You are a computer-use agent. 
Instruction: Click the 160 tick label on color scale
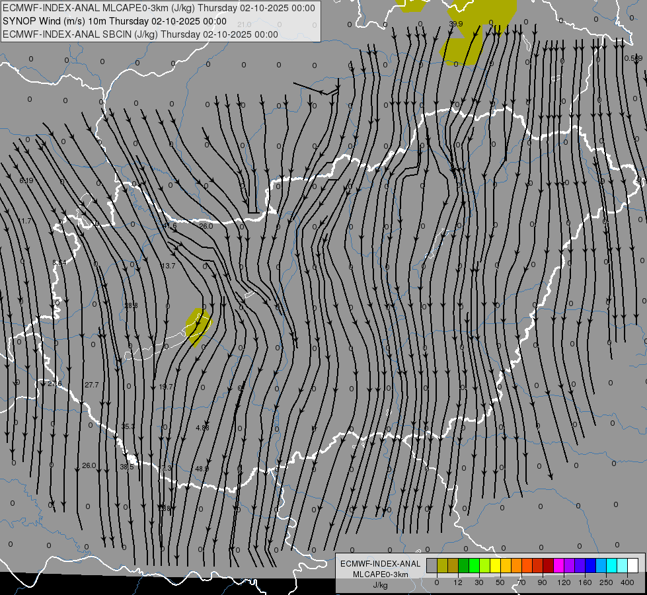[585, 582]
